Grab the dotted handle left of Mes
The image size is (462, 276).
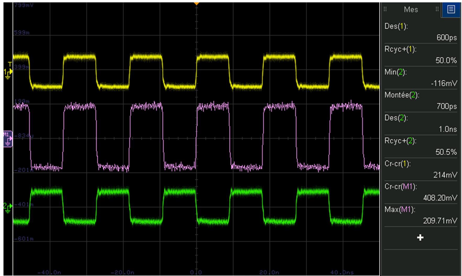[x=385, y=9]
